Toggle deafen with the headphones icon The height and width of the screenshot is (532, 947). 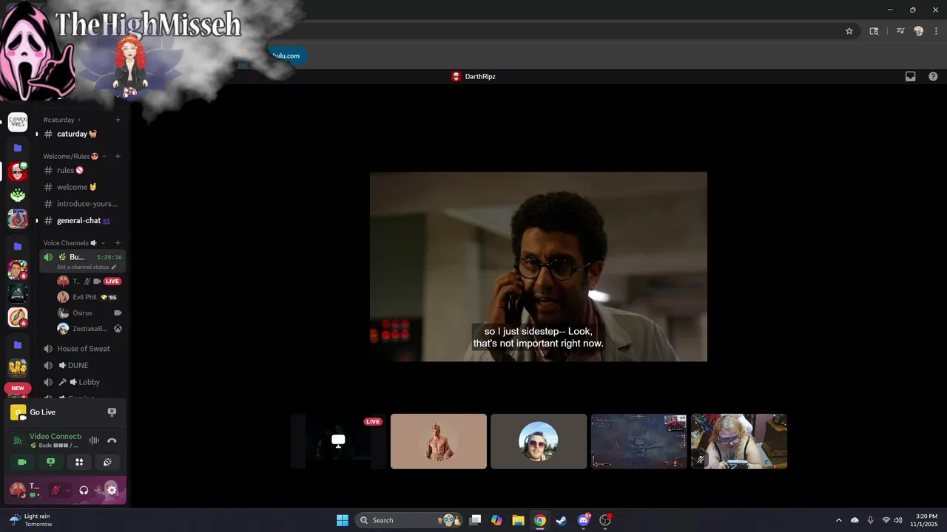coord(84,490)
